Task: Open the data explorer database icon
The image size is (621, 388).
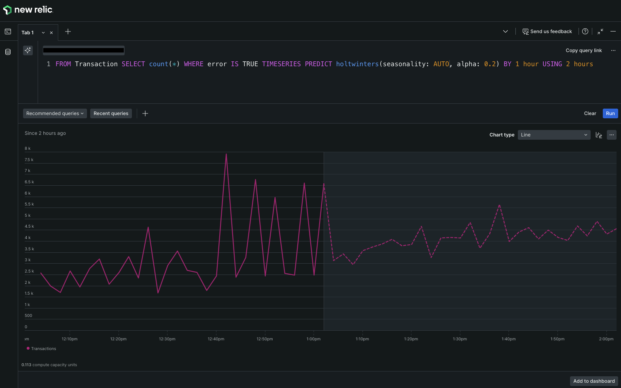Action: click(x=8, y=52)
